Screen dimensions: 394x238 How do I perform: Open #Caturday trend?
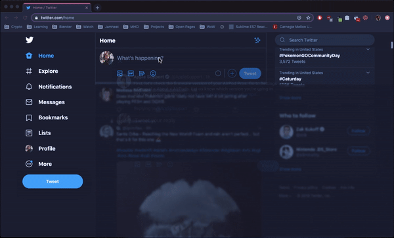290,79
